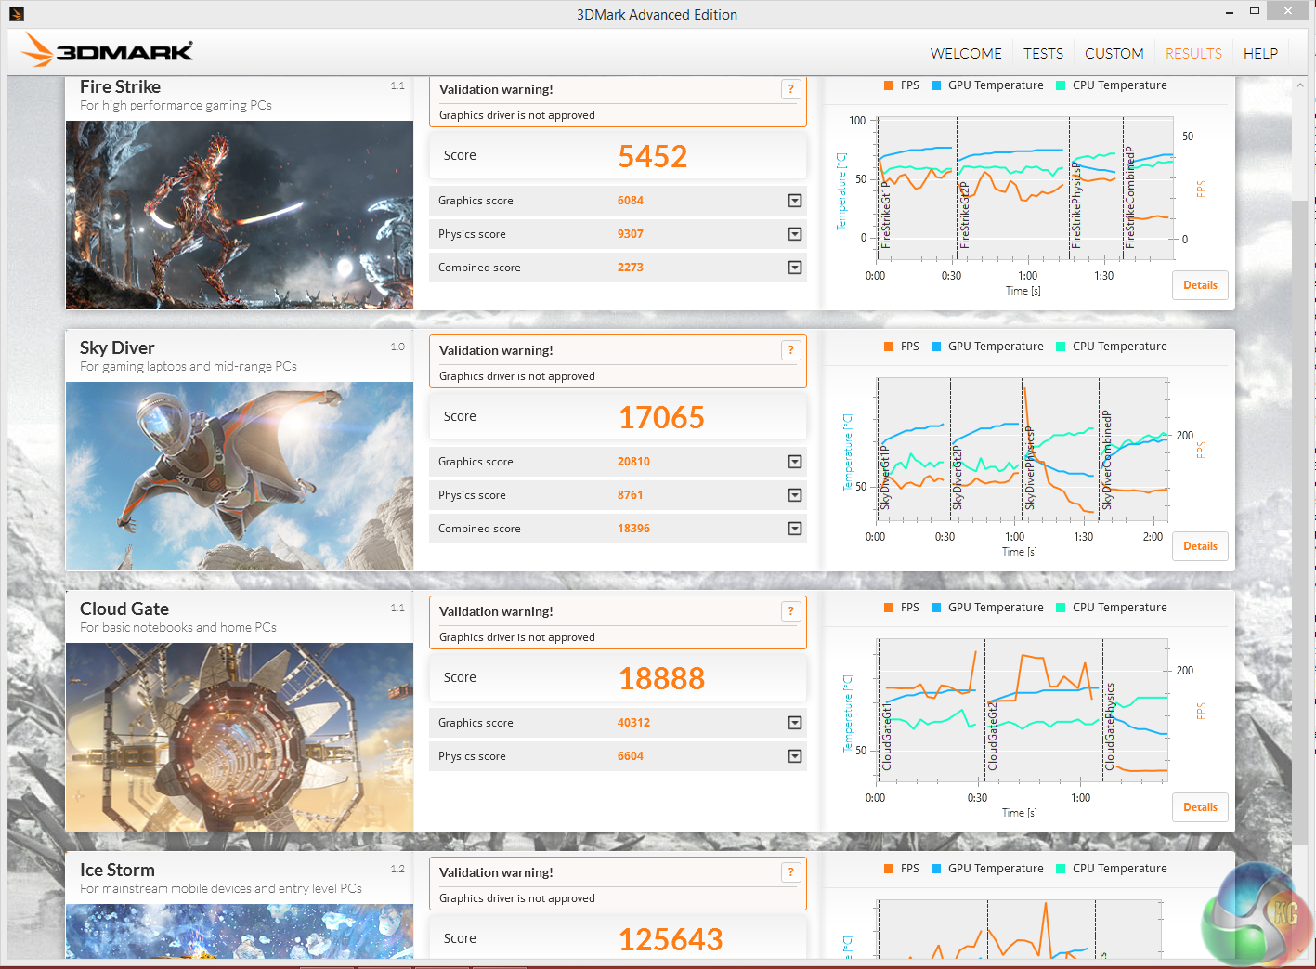Click the Ice Storm score 125643
Image resolution: width=1316 pixels, height=969 pixels.
click(671, 939)
